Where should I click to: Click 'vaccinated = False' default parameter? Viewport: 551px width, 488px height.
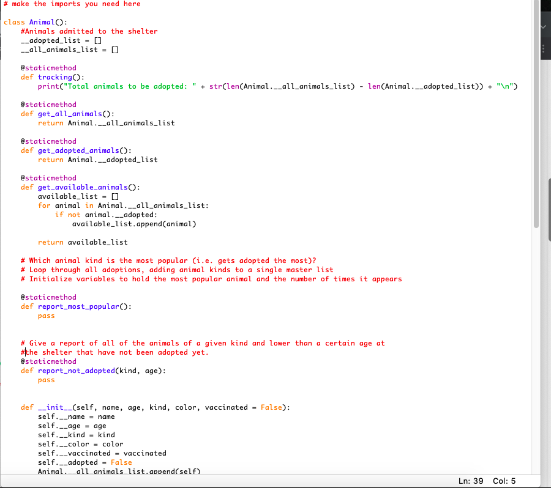(244, 407)
